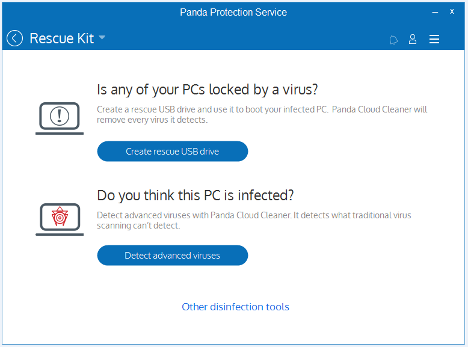Open the user account icon
Image resolution: width=468 pixels, height=347 pixels.
(413, 39)
